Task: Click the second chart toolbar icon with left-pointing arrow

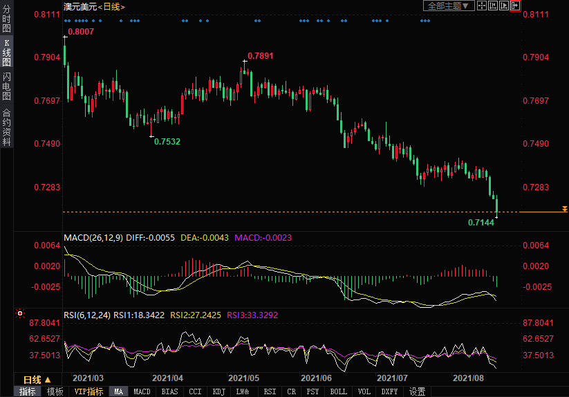Action: click(493, 6)
